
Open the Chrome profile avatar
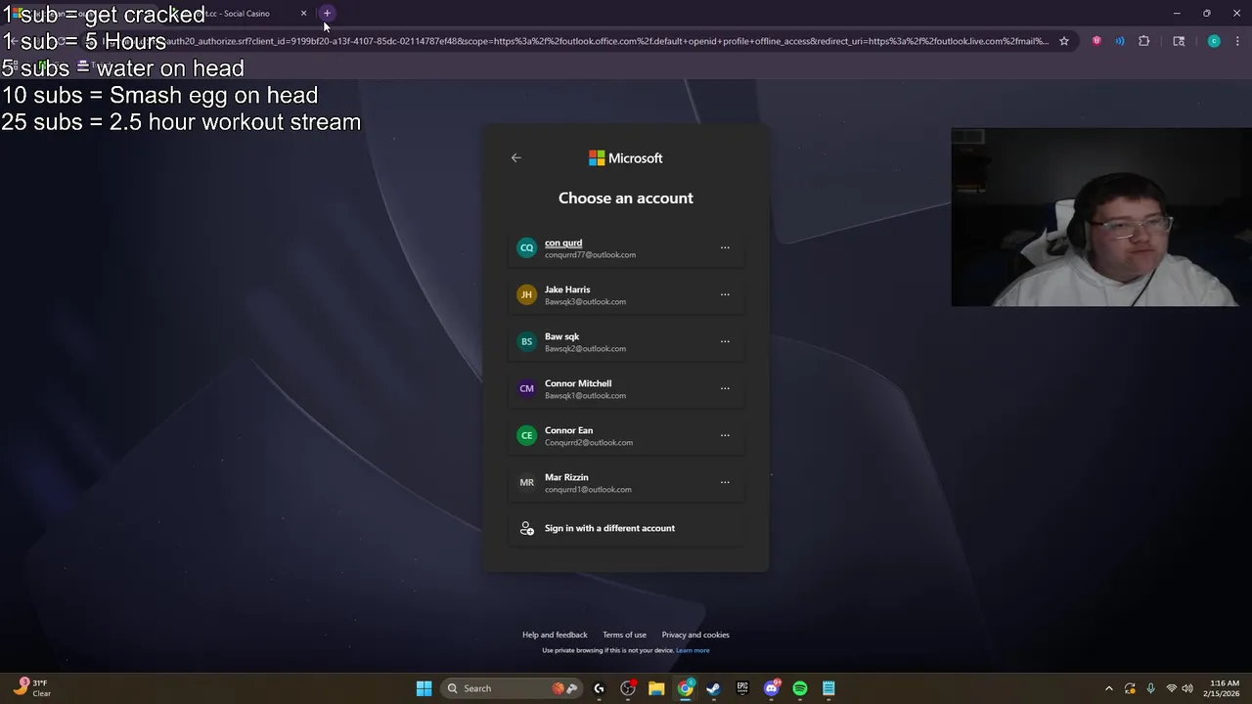(1214, 41)
